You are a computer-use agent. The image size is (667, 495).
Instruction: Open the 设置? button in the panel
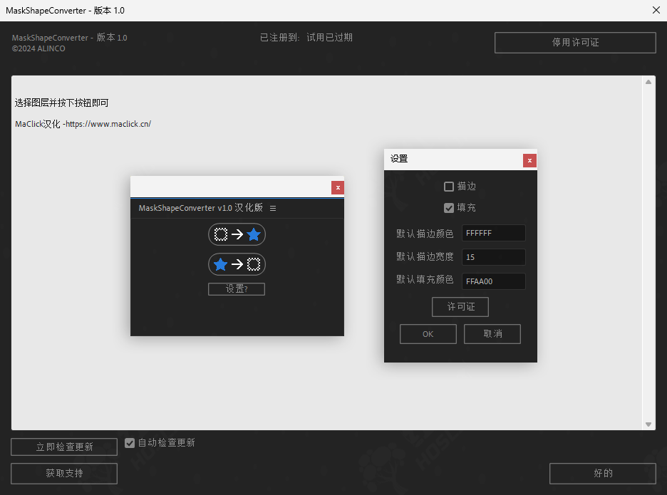click(237, 289)
